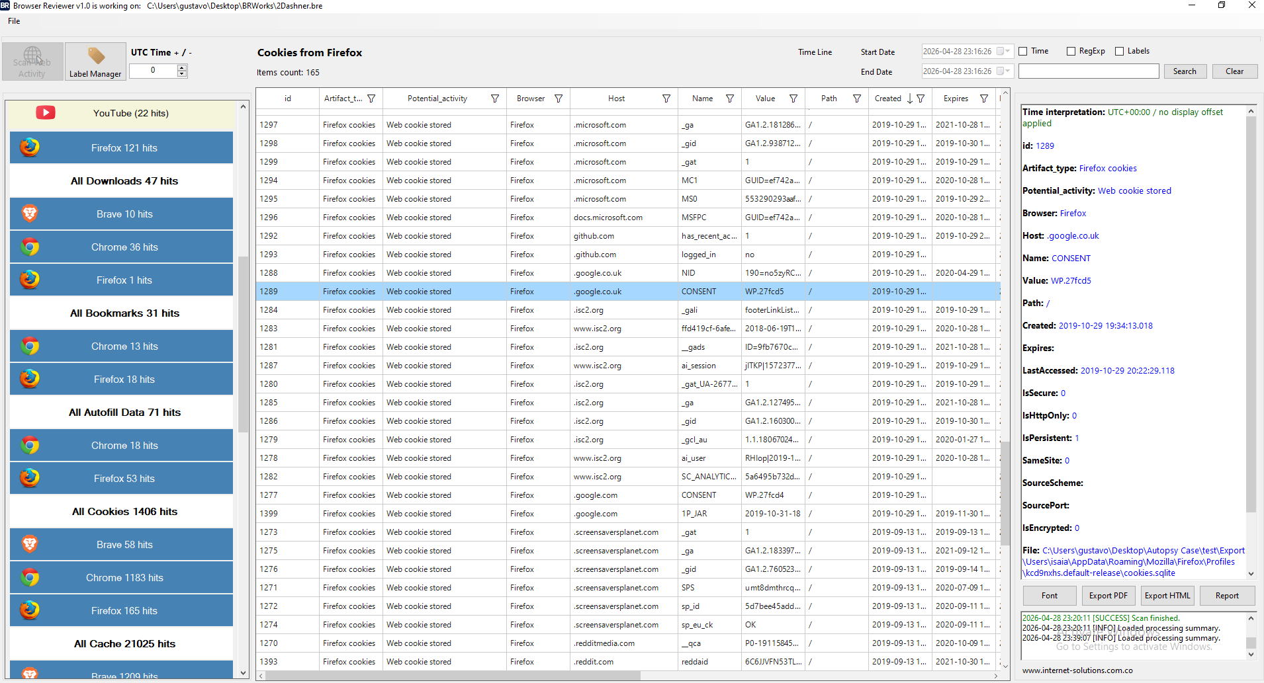Open the Chrome 13 hits icon

(x=29, y=346)
